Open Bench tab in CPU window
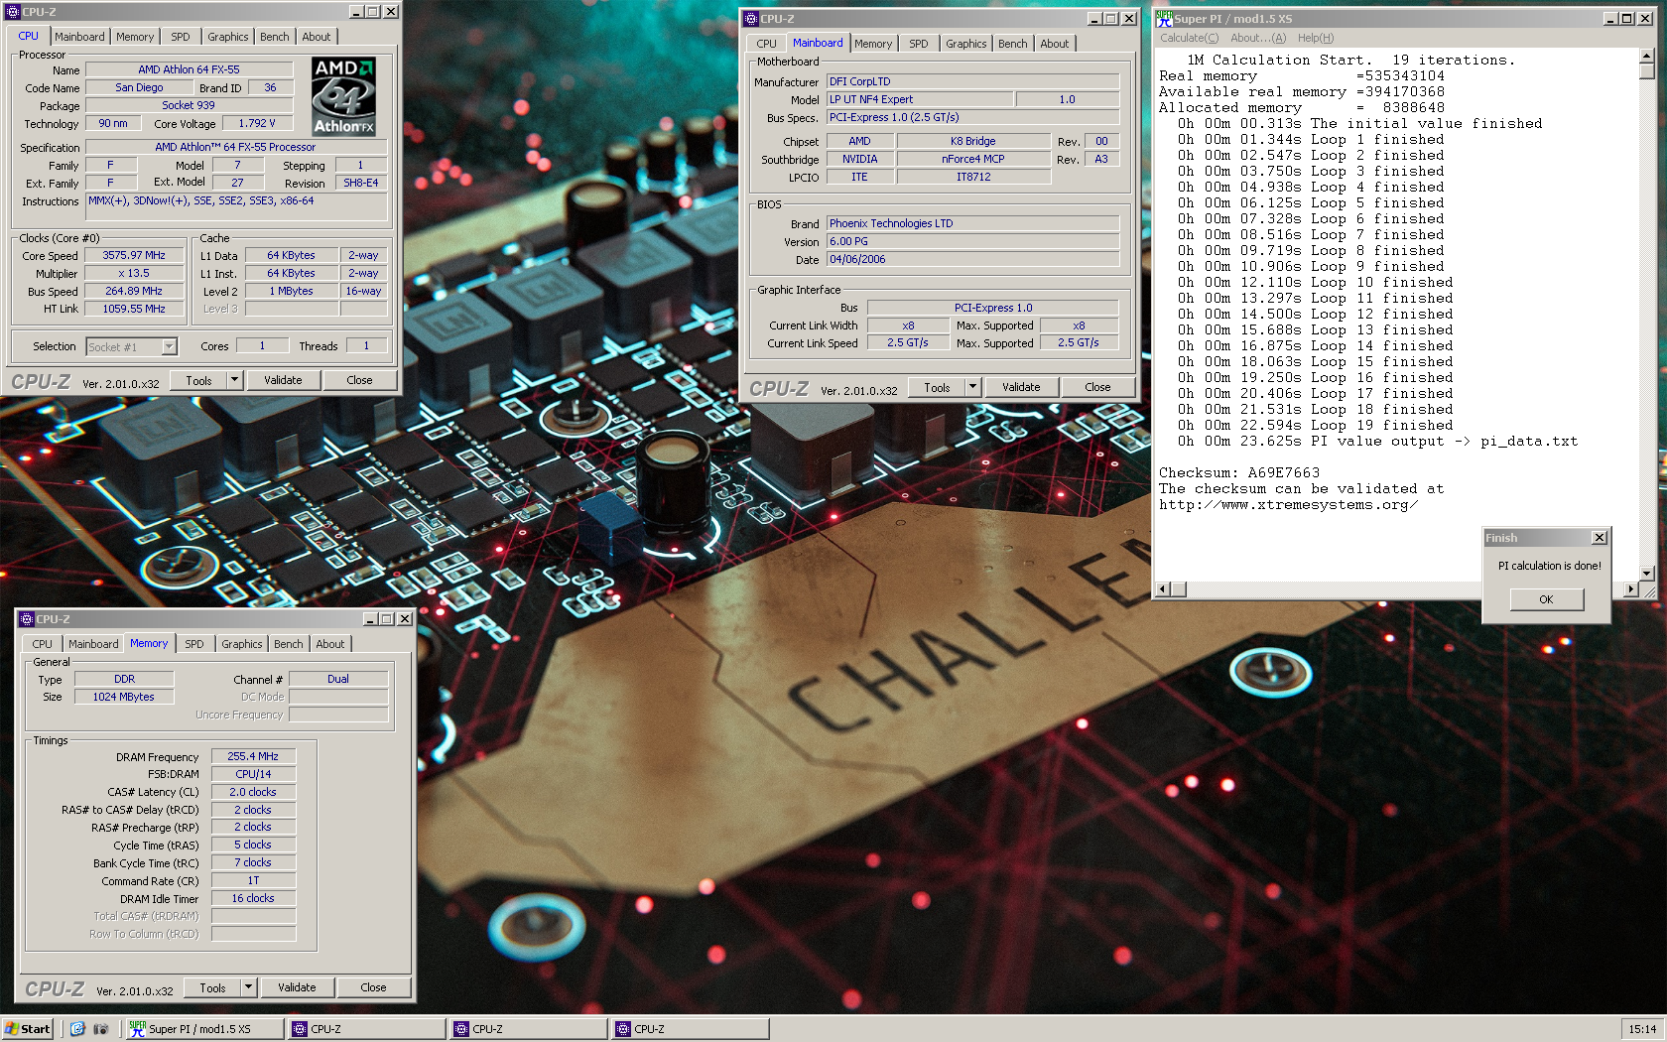 (275, 37)
